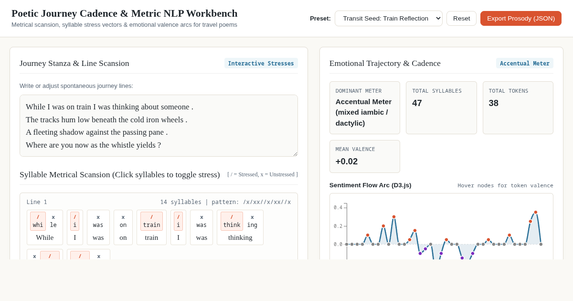
Task: Click the '0.2' y-axis tick label
Action: [x=338, y=226]
